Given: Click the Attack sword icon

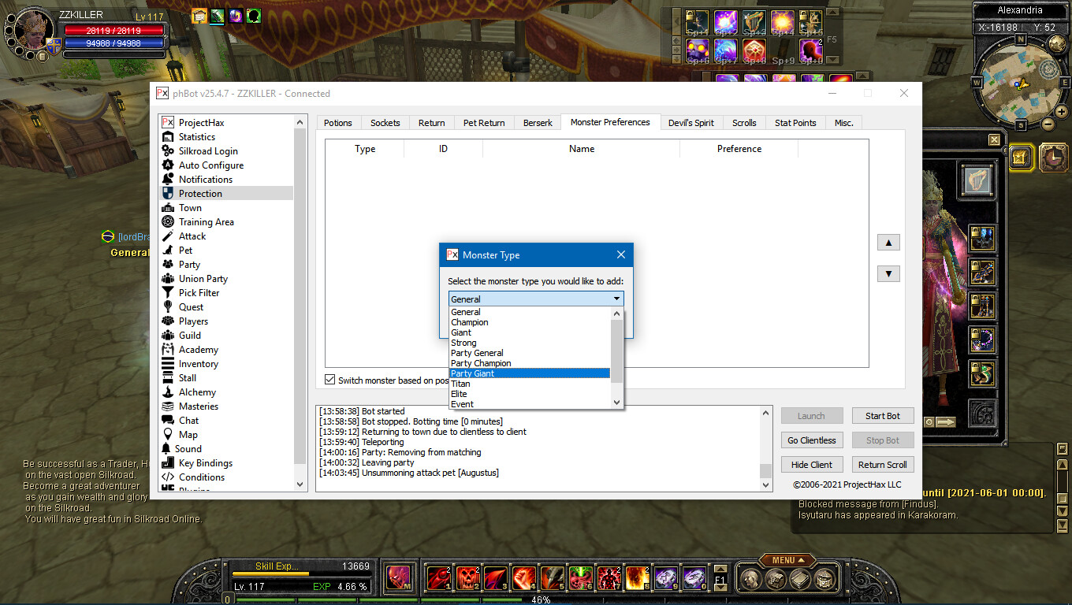Looking at the screenshot, I should point(167,236).
